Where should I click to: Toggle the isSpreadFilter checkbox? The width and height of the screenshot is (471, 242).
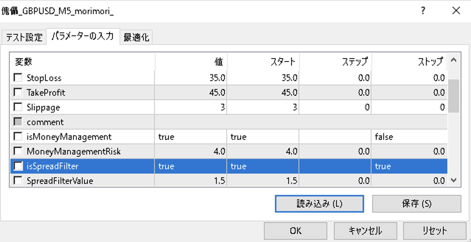click(18, 166)
